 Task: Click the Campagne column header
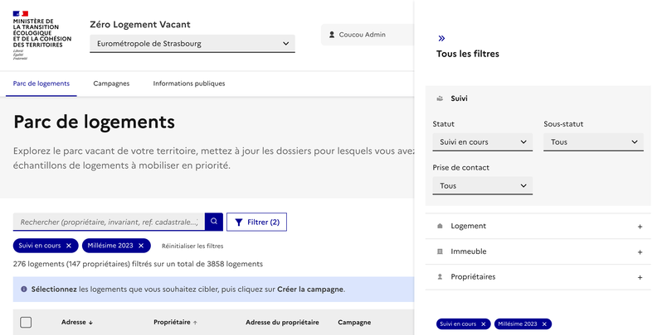(354, 323)
